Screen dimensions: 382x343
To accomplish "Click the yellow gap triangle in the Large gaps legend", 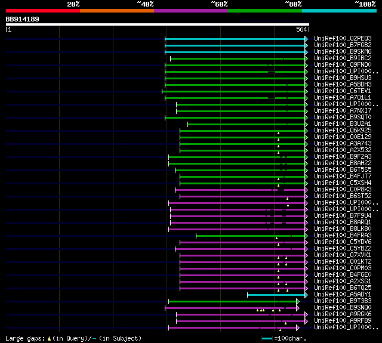I will pos(49,339).
